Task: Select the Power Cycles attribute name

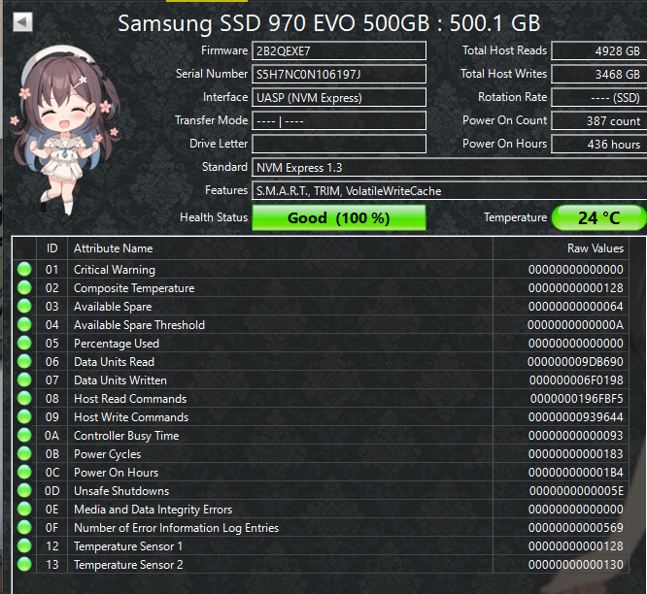Action: 107,454
